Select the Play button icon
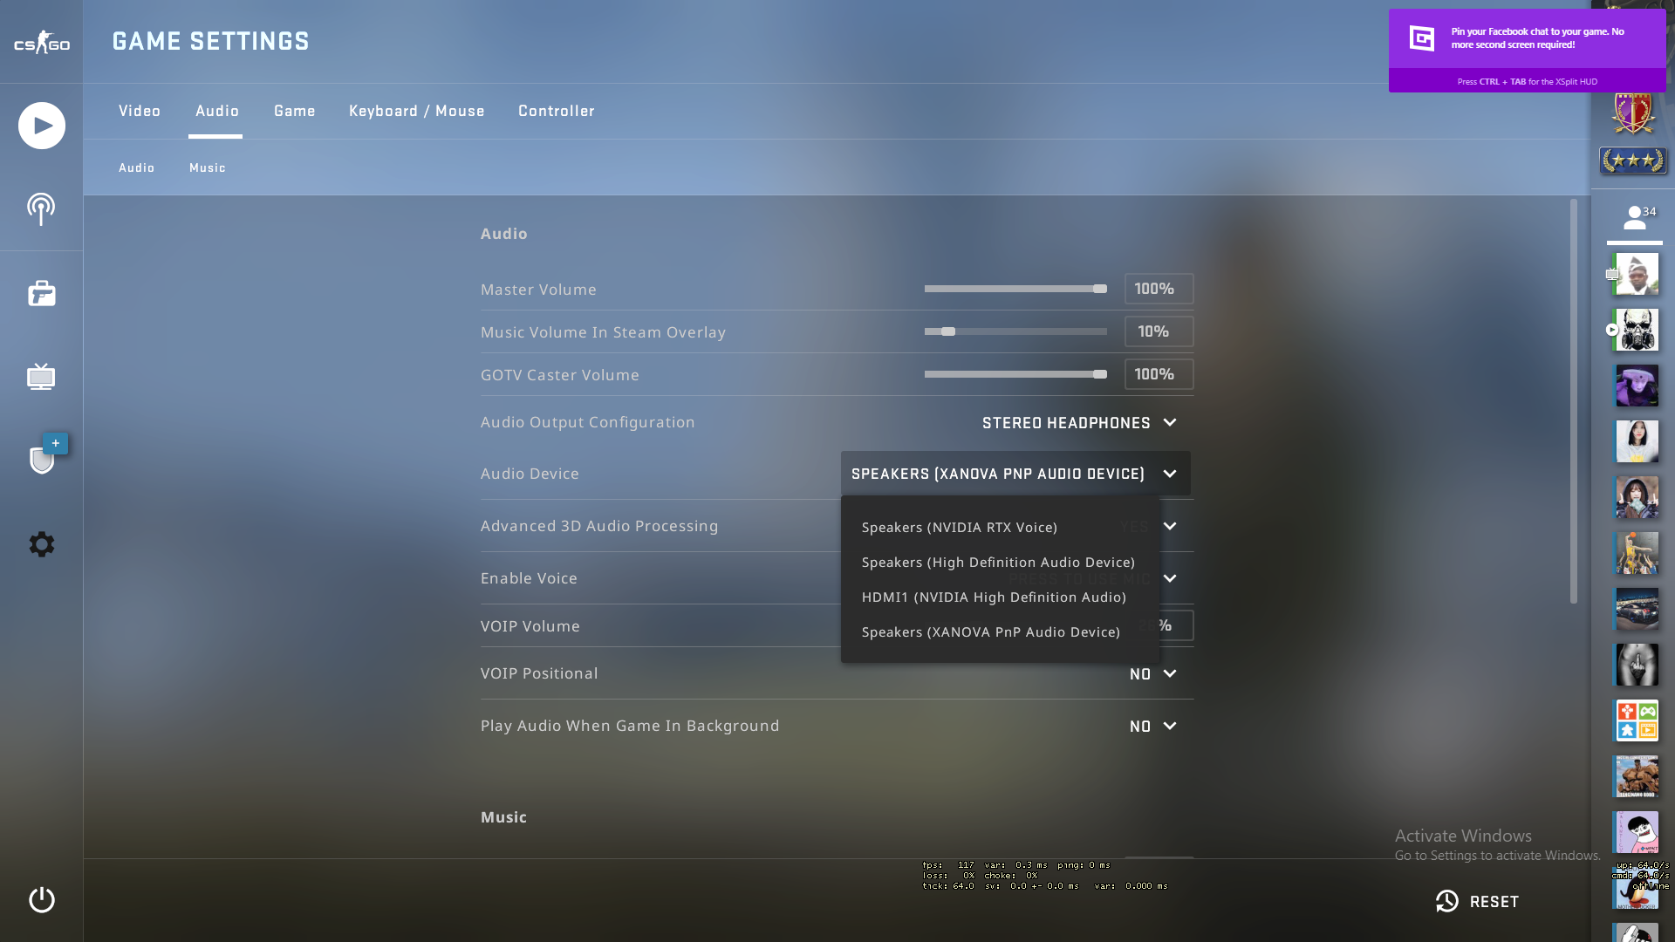Viewport: 1675px width, 942px height. click(x=41, y=126)
